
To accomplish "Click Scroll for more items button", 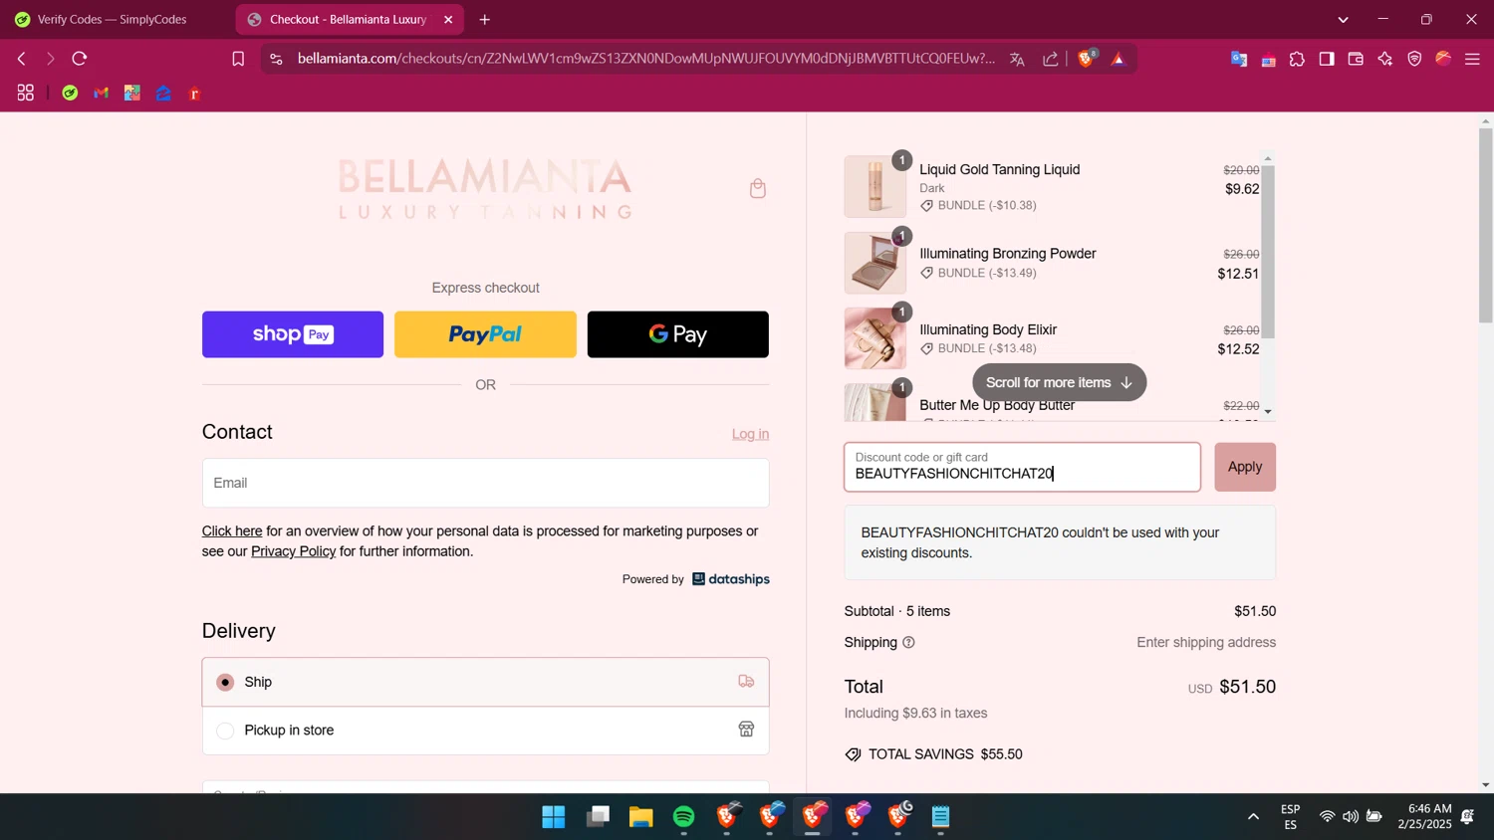I will point(1060,382).
